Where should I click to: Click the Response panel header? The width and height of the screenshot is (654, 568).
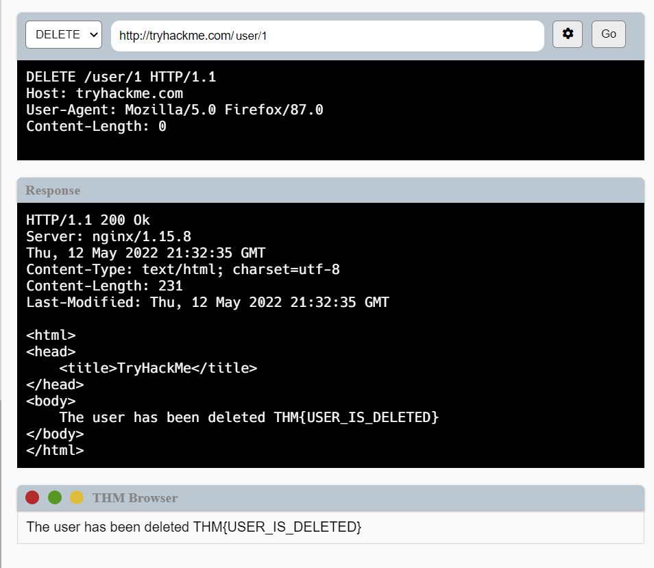pyautogui.click(x=330, y=190)
